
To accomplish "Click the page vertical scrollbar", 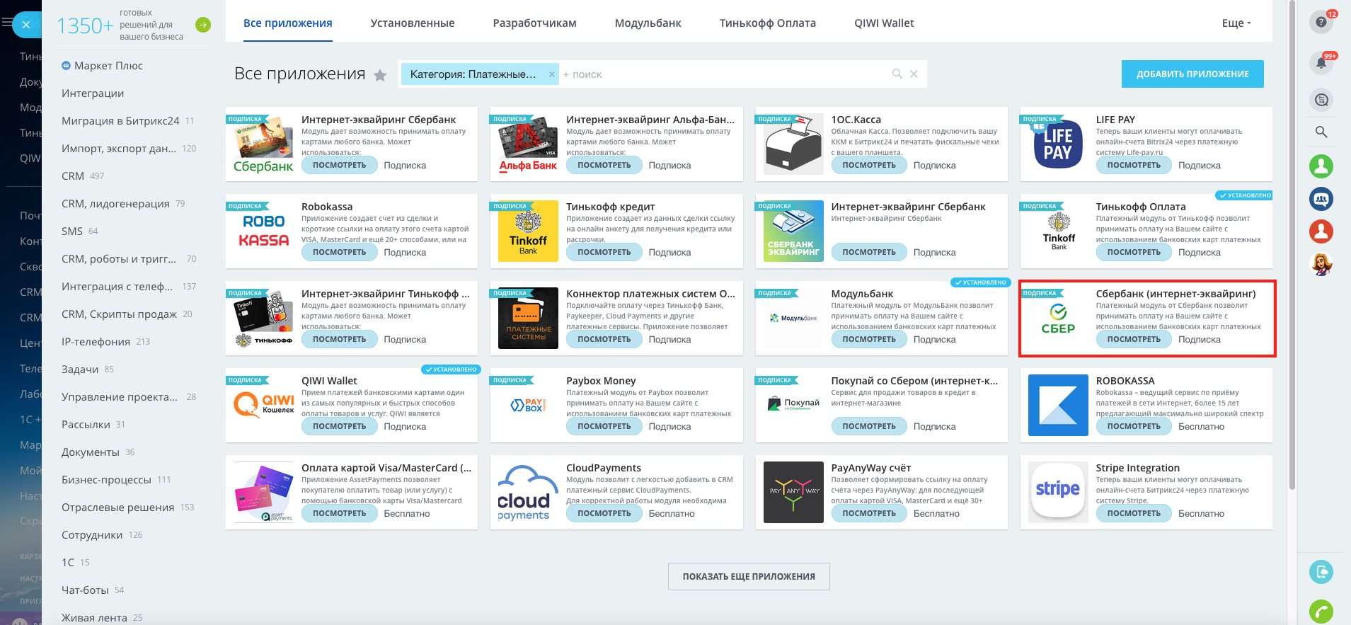I will coord(1292,245).
